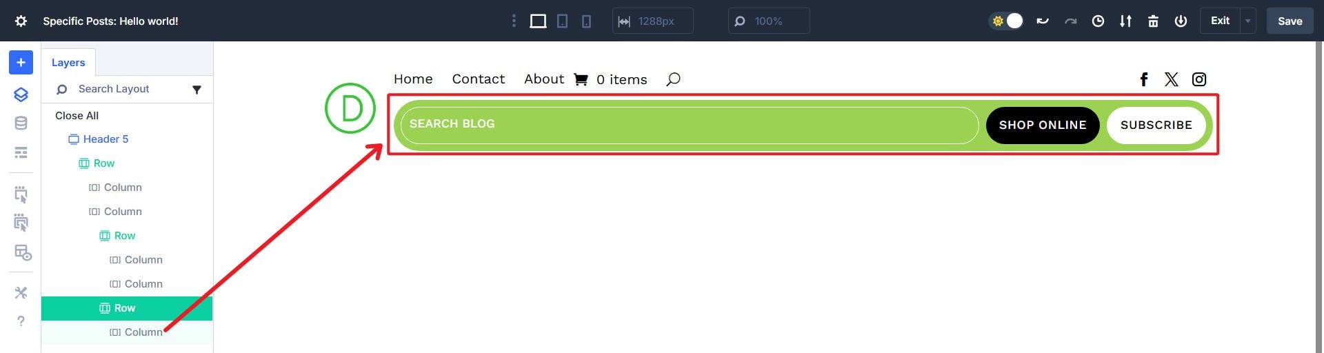This screenshot has height=353, width=1324.
Task: Open the dropdown arrow beside Exit
Action: coord(1247,21)
